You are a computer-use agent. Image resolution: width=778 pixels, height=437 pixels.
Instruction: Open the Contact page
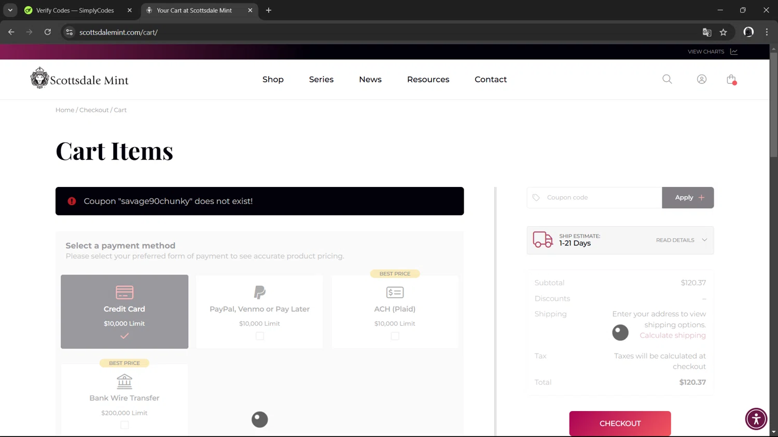(491, 79)
